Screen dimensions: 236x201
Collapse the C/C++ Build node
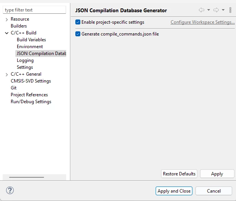7,33
